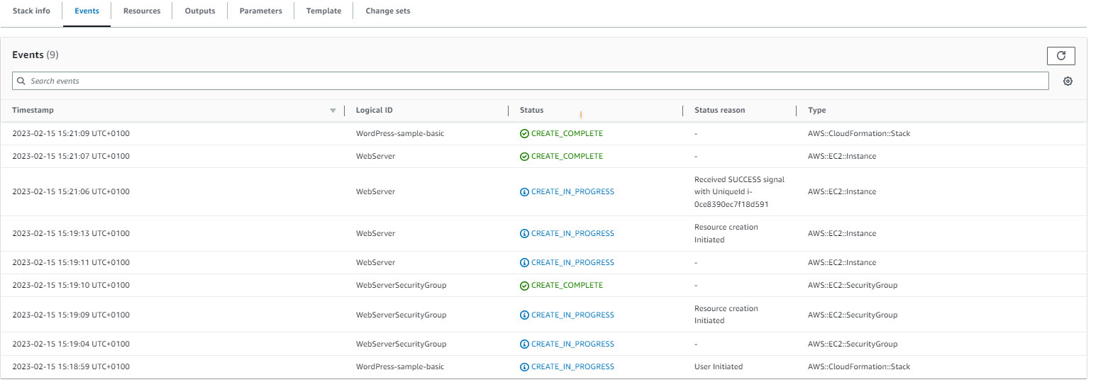The image size is (1108, 382).
Task: Click the top WordPress-sample-basic CREATE_COMPLETE status
Action: (566, 133)
